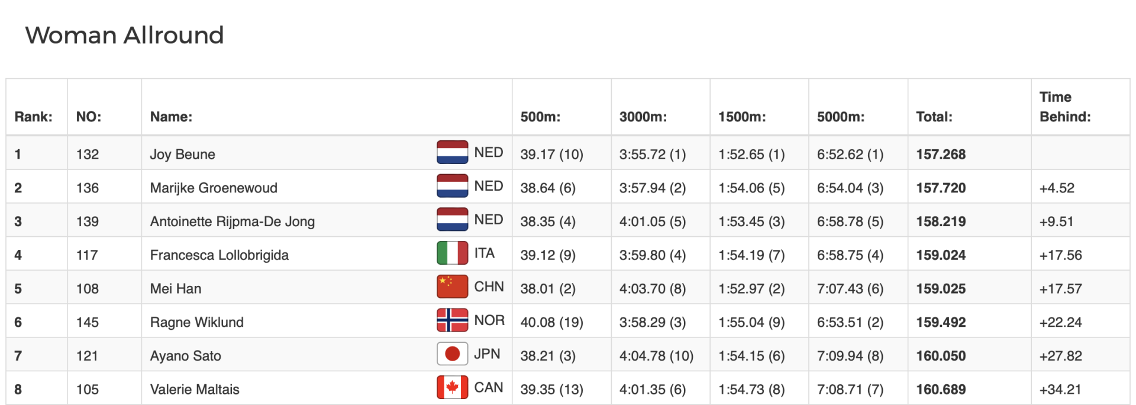Click the Norway flag beside Ragne Wiklund
Viewport: 1136px width, 405px height.
(x=452, y=320)
